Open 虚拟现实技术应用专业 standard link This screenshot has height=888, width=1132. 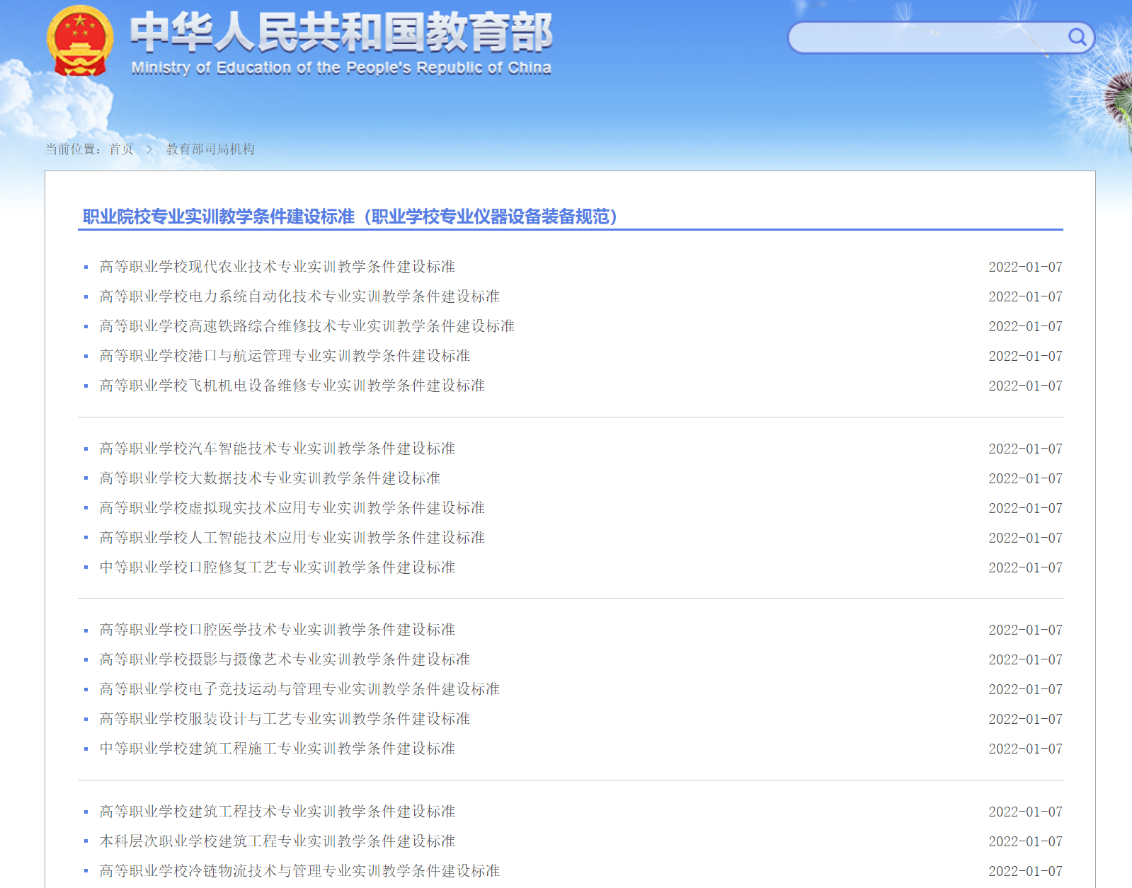[x=292, y=508]
